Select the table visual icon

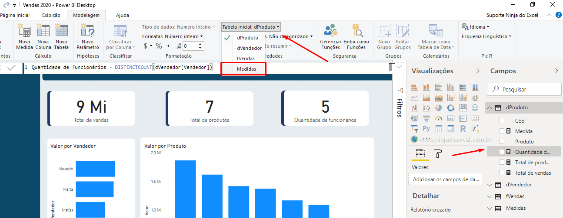click(439, 129)
